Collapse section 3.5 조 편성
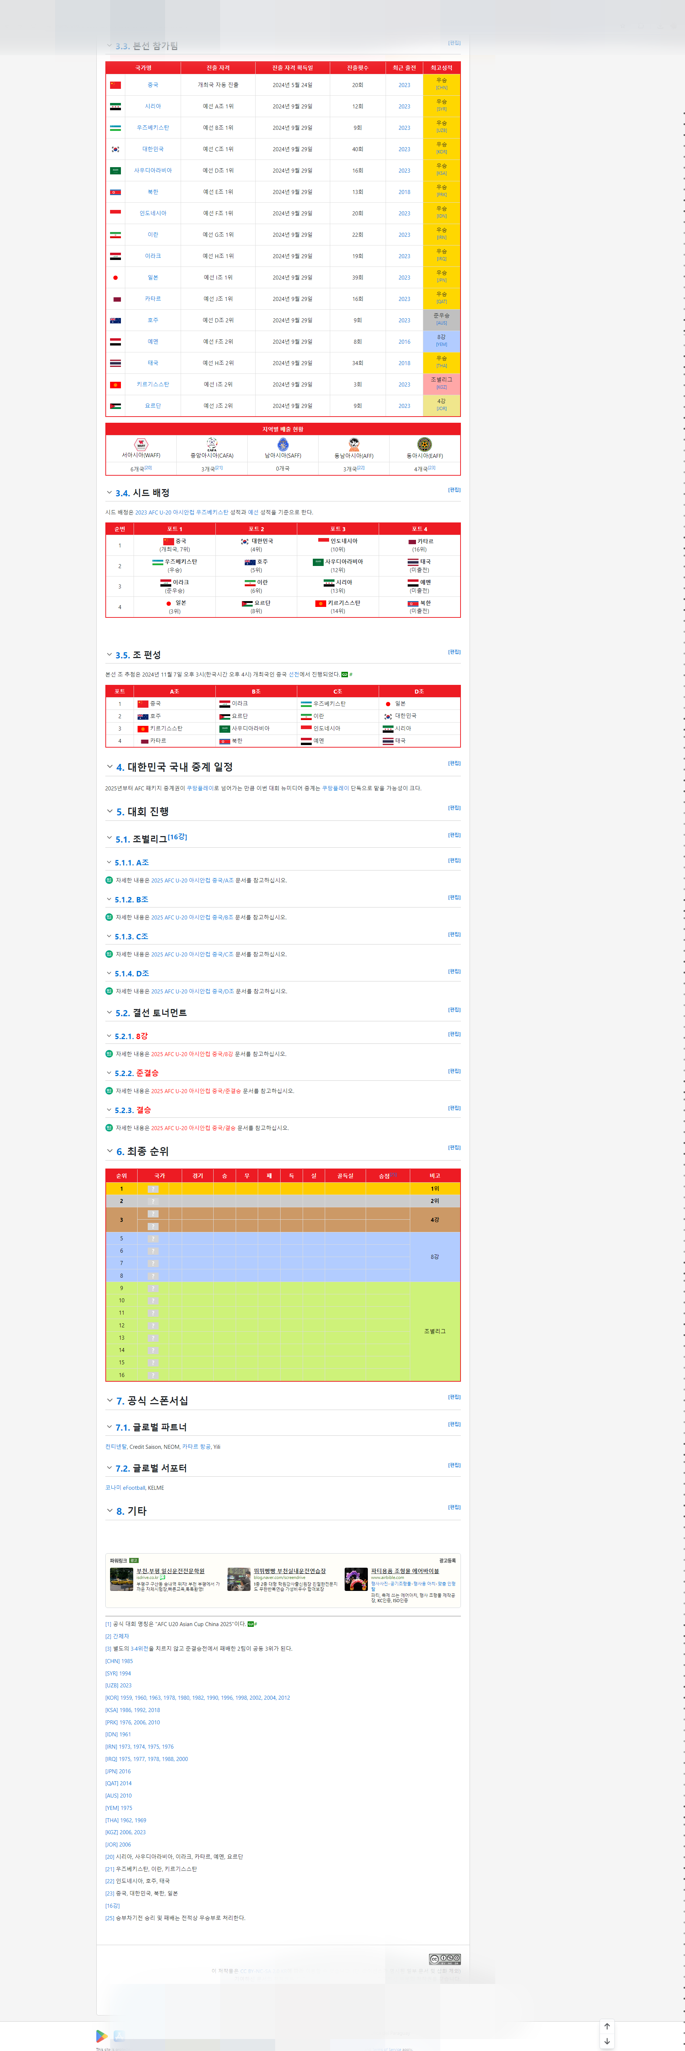685x2051 pixels. tap(110, 654)
